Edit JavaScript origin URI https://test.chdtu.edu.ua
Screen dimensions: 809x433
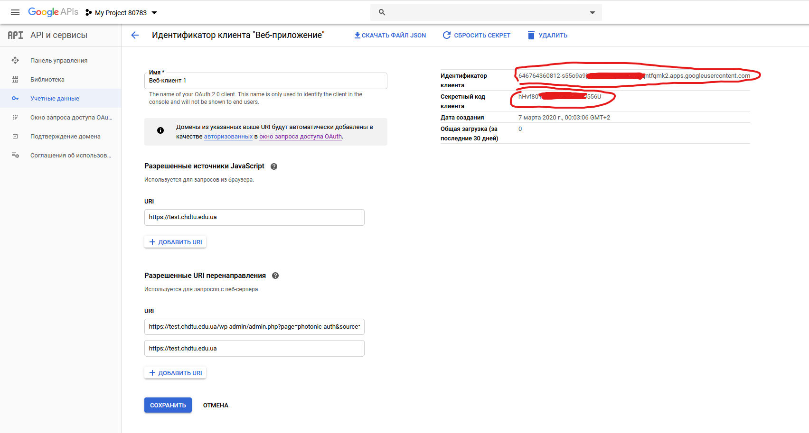254,217
